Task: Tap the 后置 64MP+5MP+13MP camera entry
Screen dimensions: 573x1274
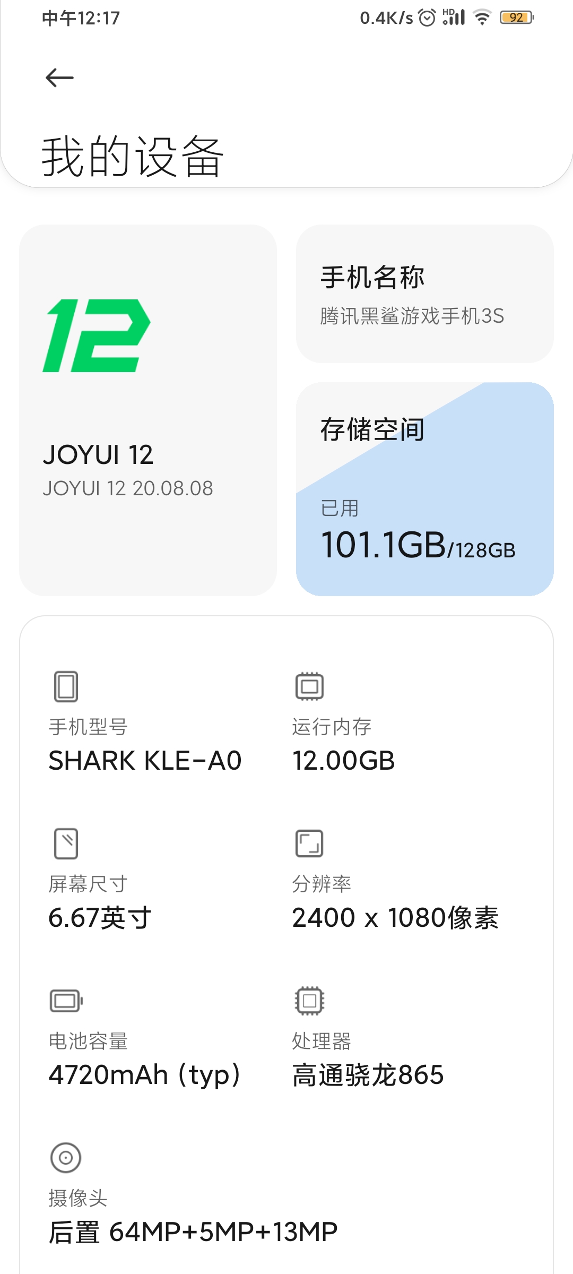Action: (x=193, y=1232)
